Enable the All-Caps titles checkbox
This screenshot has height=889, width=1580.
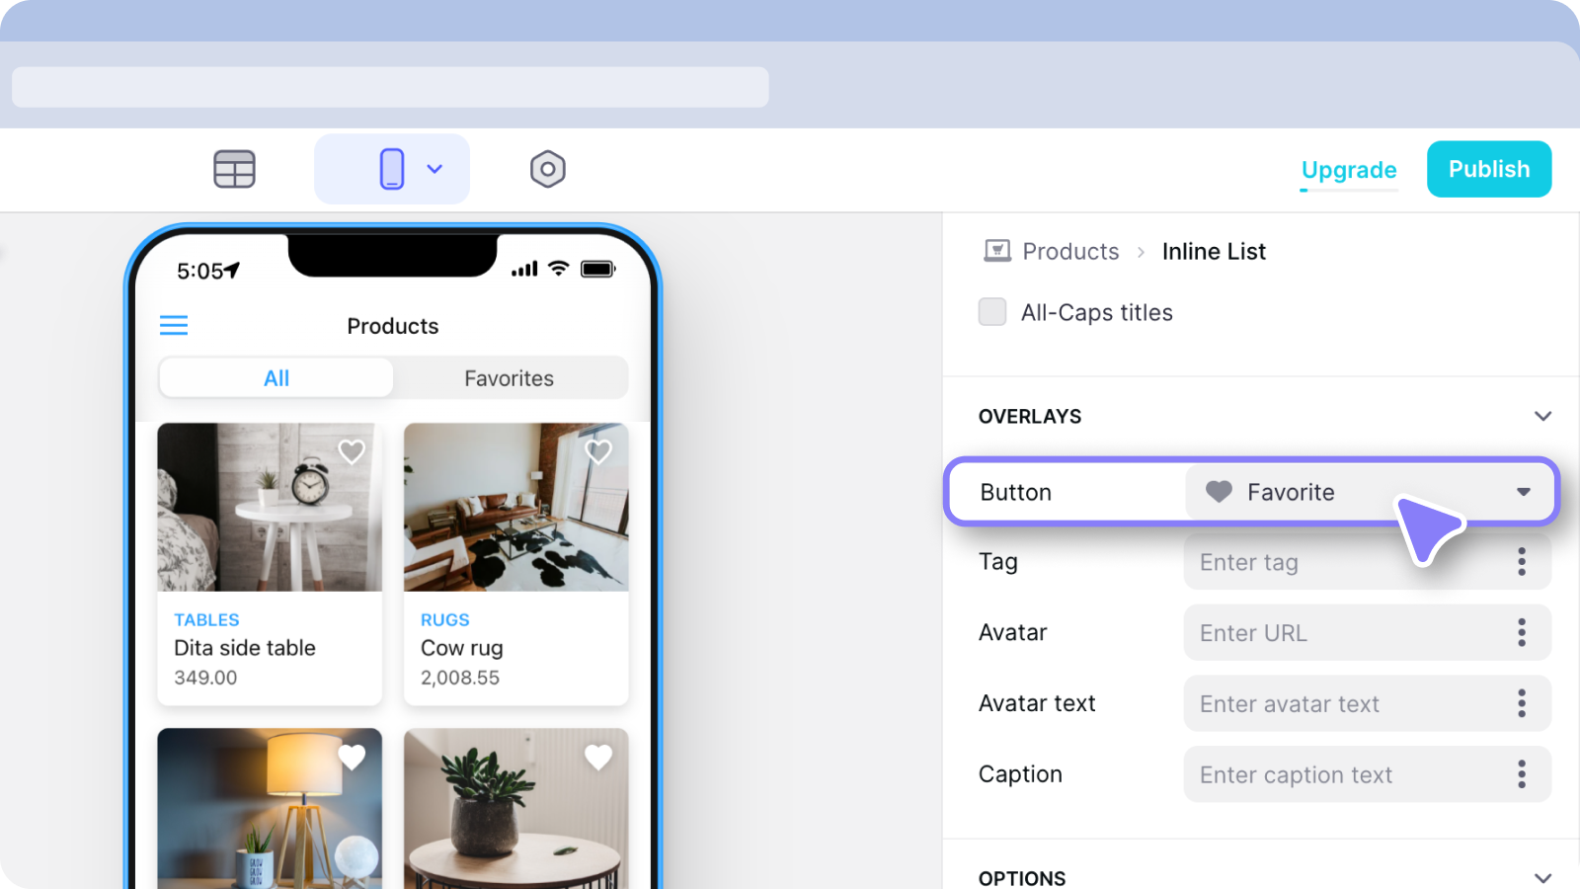click(x=992, y=312)
